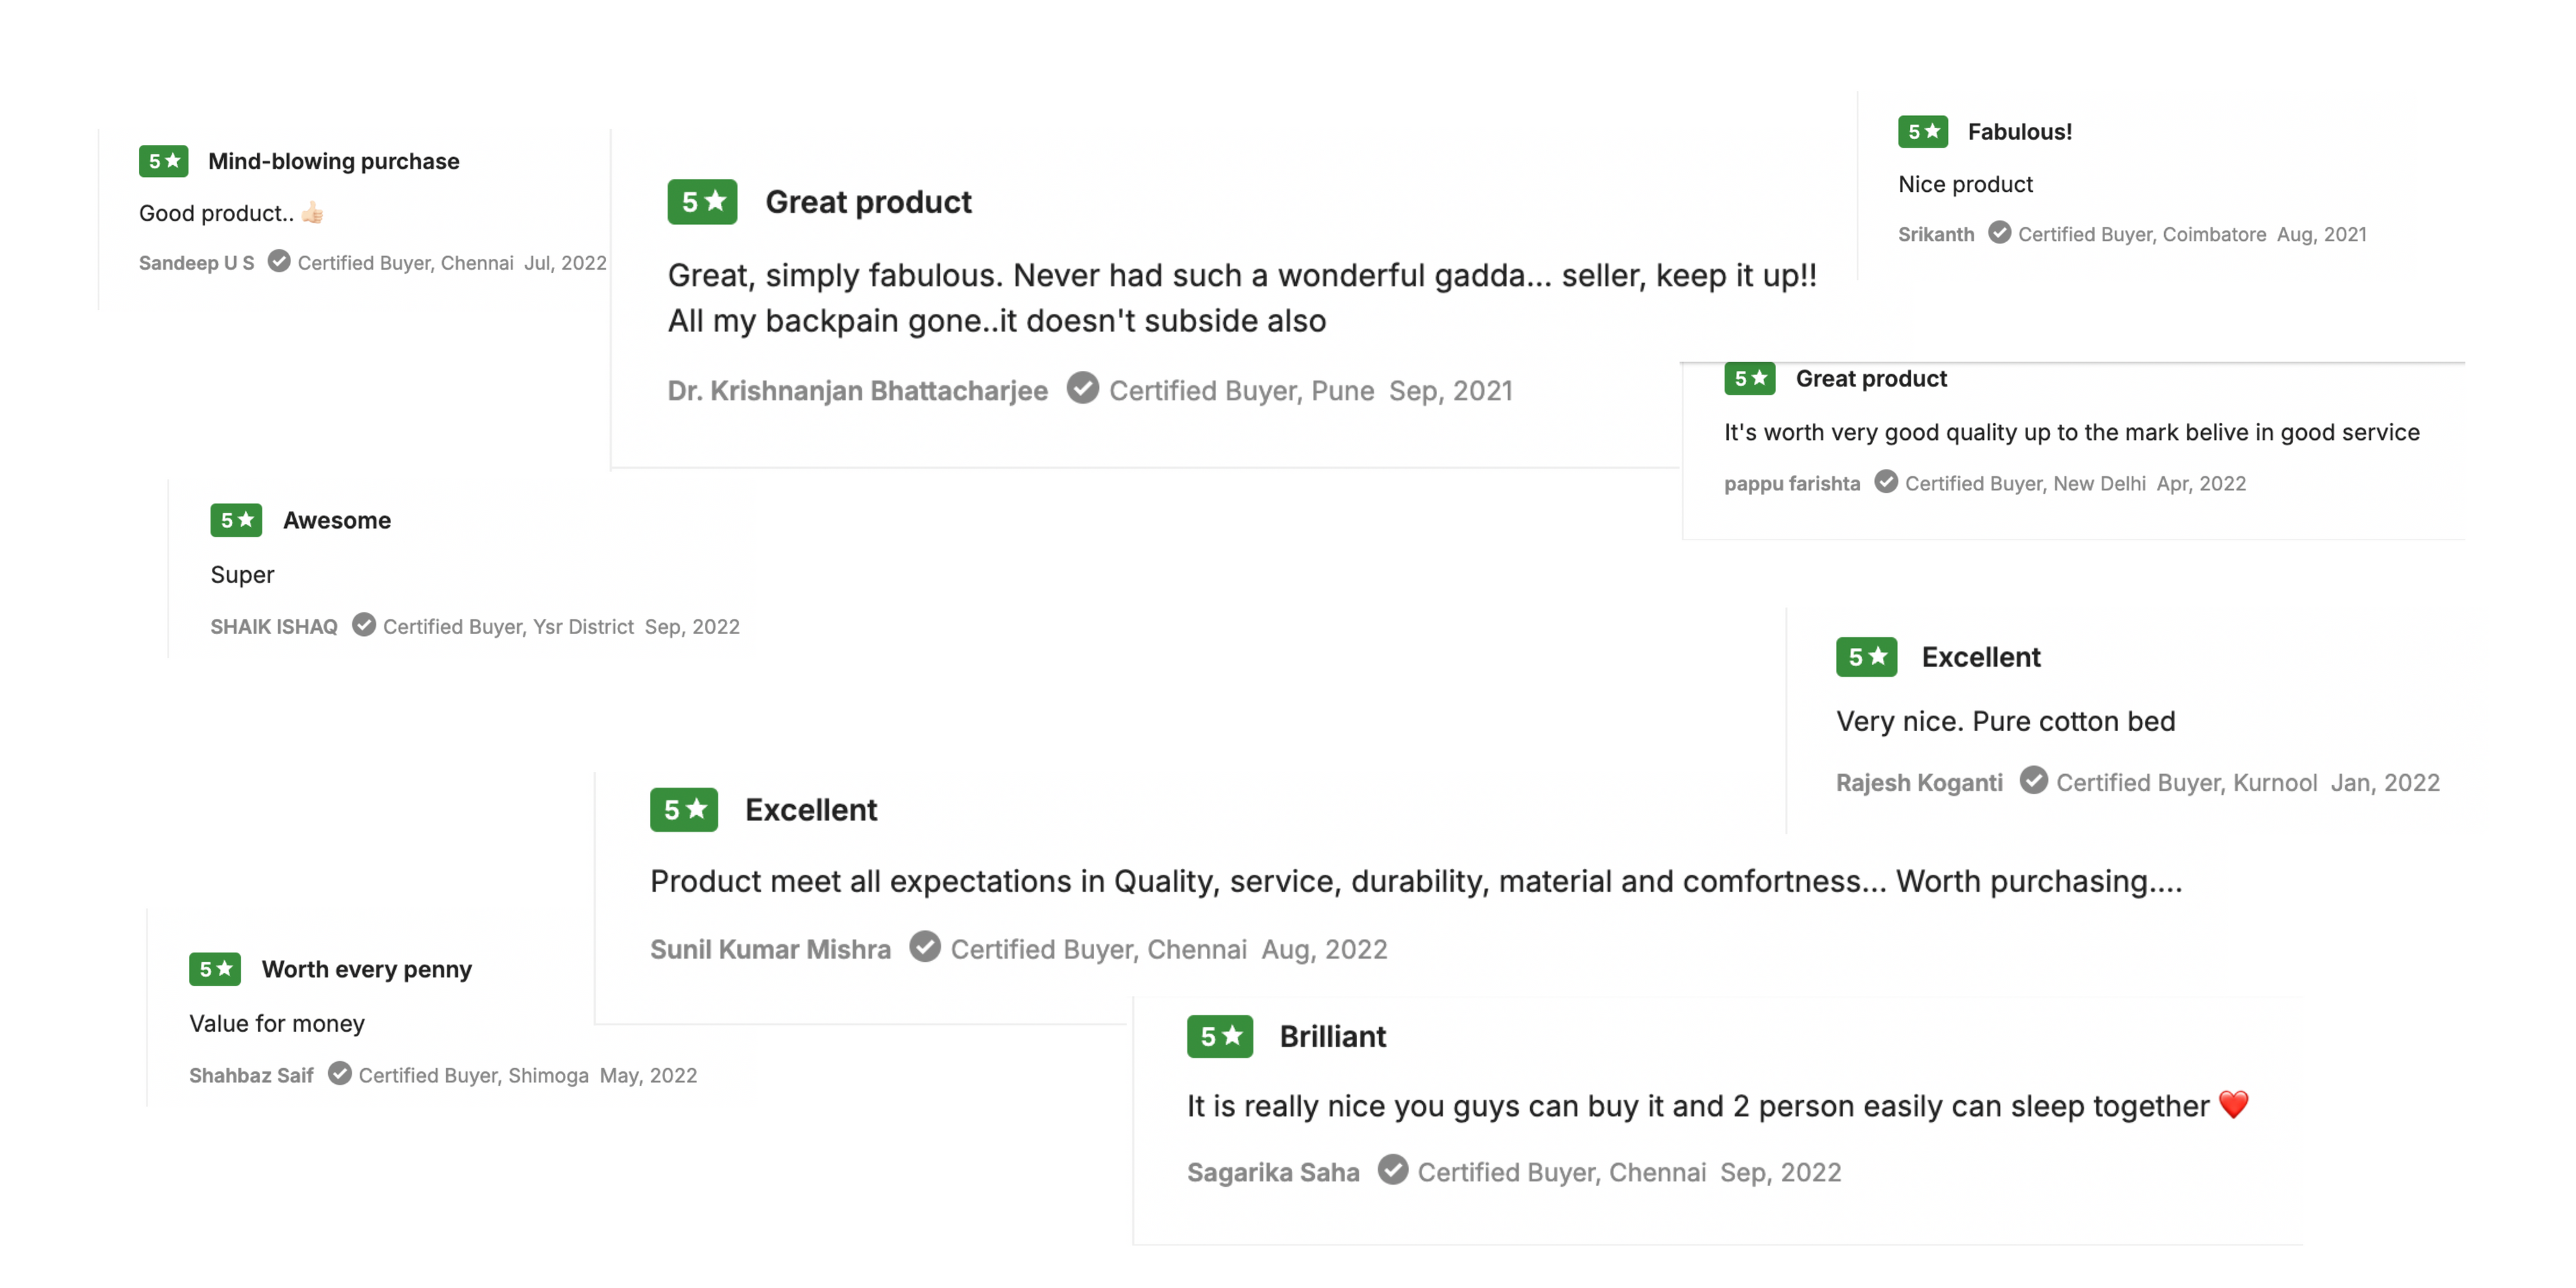Click the thumbs-up emoji after Good product
This screenshot has width=2576, height=1288.
pos(312,213)
